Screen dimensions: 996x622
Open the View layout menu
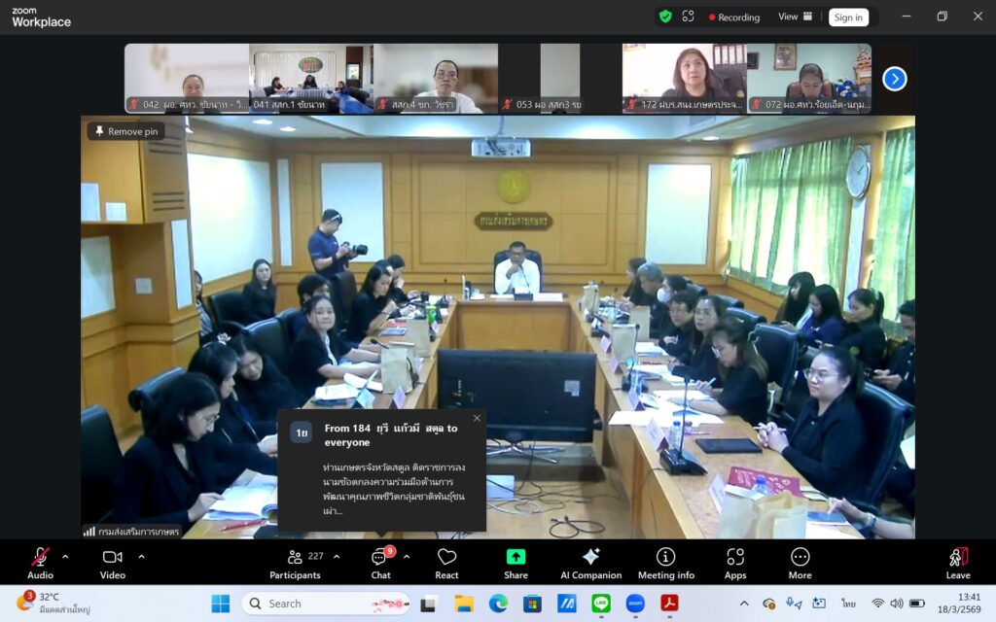(x=795, y=17)
